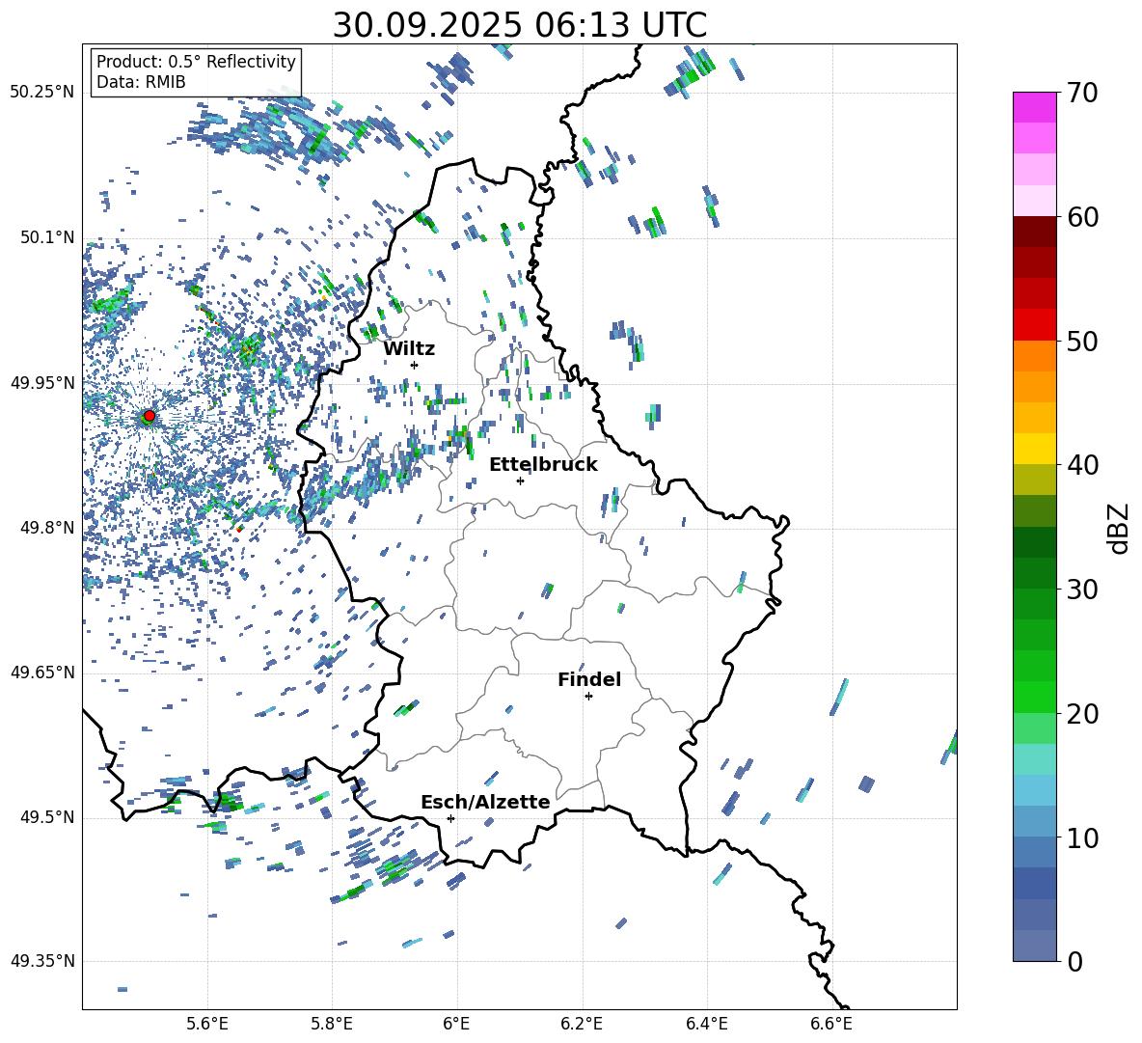Click the colorbar tick label 10

click(1082, 837)
